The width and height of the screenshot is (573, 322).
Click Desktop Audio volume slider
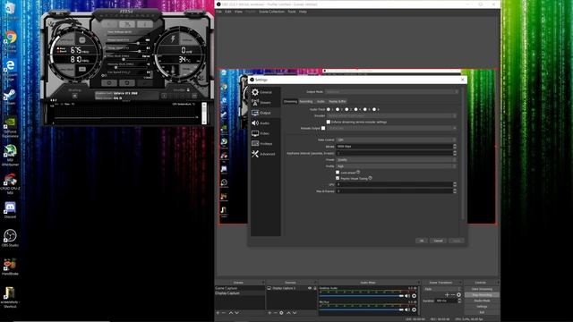[361, 296]
